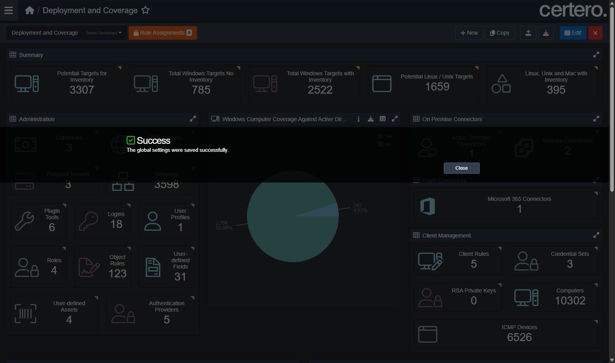Open the RSA Private Keys tile
Viewport: 615px width, 363px height.
458,297
